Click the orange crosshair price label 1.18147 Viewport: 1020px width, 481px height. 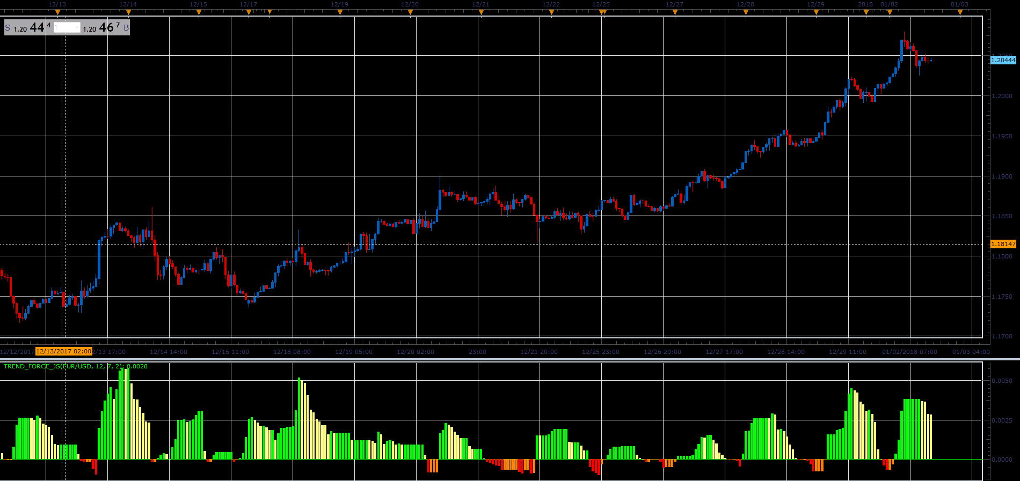pos(1003,244)
